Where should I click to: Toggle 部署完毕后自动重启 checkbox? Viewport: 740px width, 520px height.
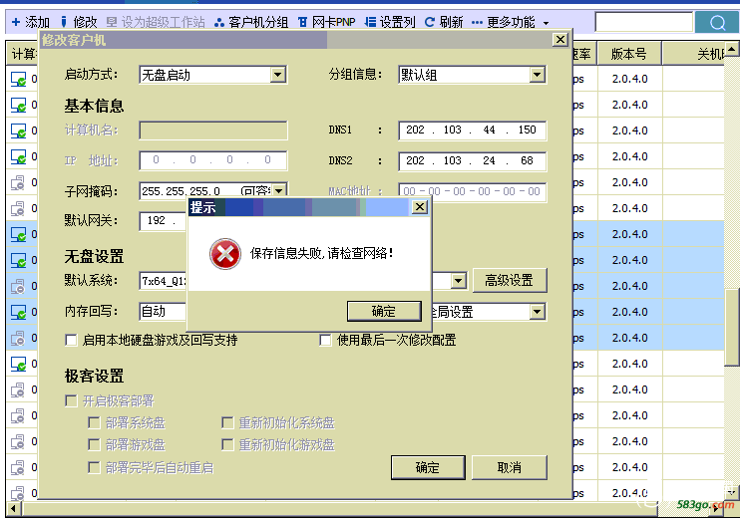tap(94, 467)
